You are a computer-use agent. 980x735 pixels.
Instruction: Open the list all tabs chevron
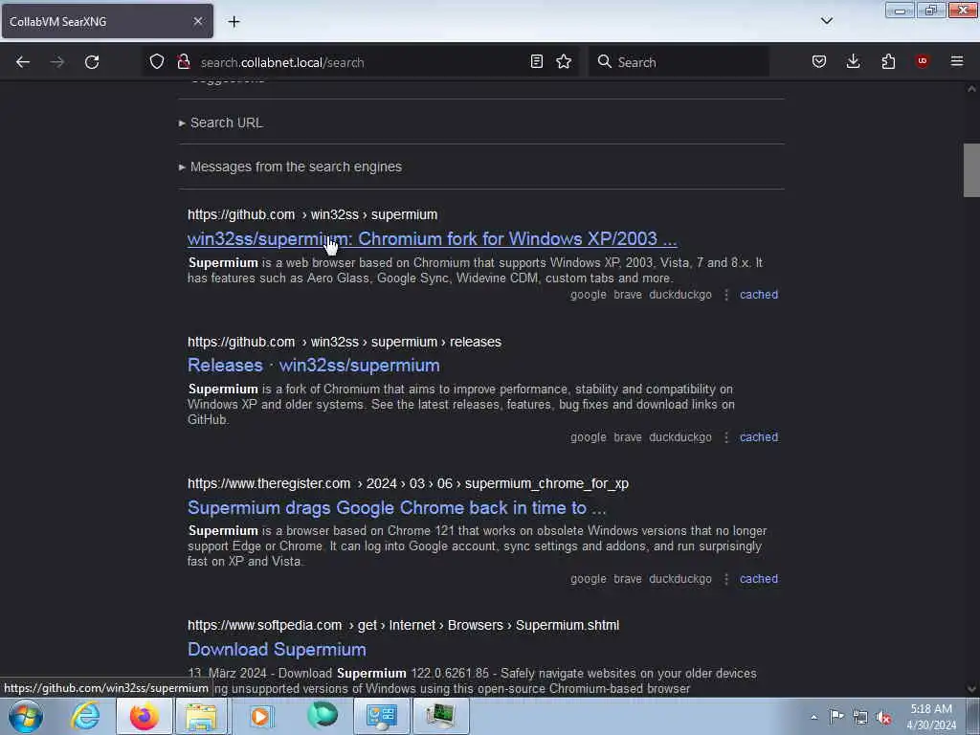pyautogui.click(x=826, y=21)
